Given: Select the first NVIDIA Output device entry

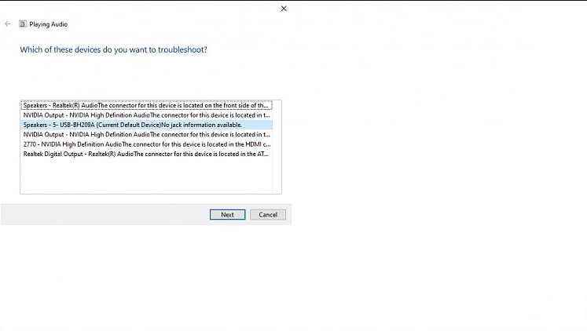Looking at the screenshot, I should (x=145, y=115).
